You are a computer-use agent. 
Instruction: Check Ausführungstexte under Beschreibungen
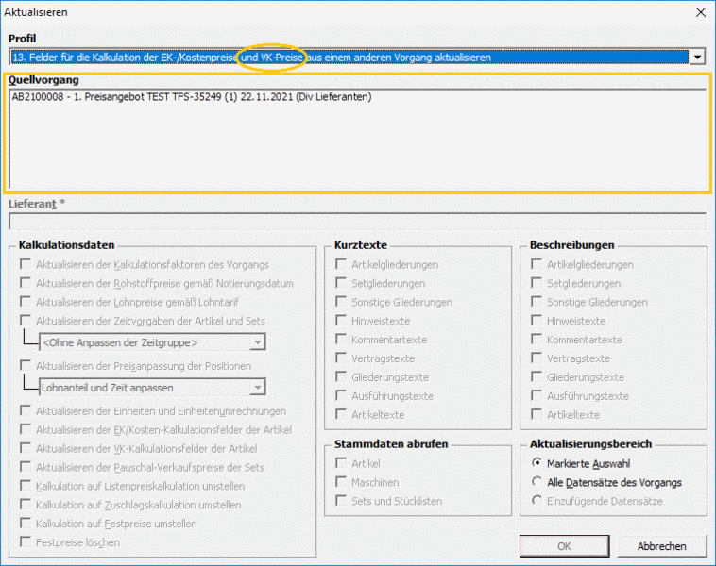click(x=537, y=395)
